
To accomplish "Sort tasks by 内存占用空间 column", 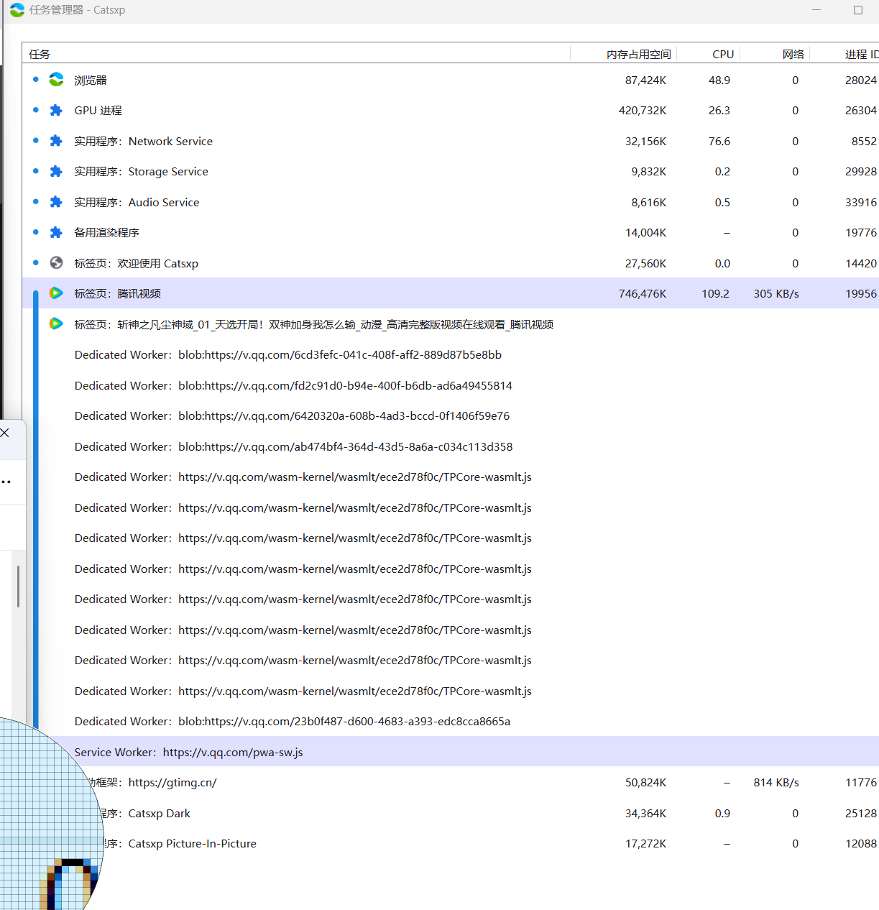I will click(638, 55).
